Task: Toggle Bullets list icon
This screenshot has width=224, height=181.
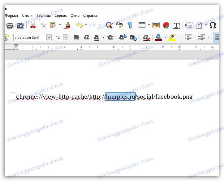Action: (188, 37)
